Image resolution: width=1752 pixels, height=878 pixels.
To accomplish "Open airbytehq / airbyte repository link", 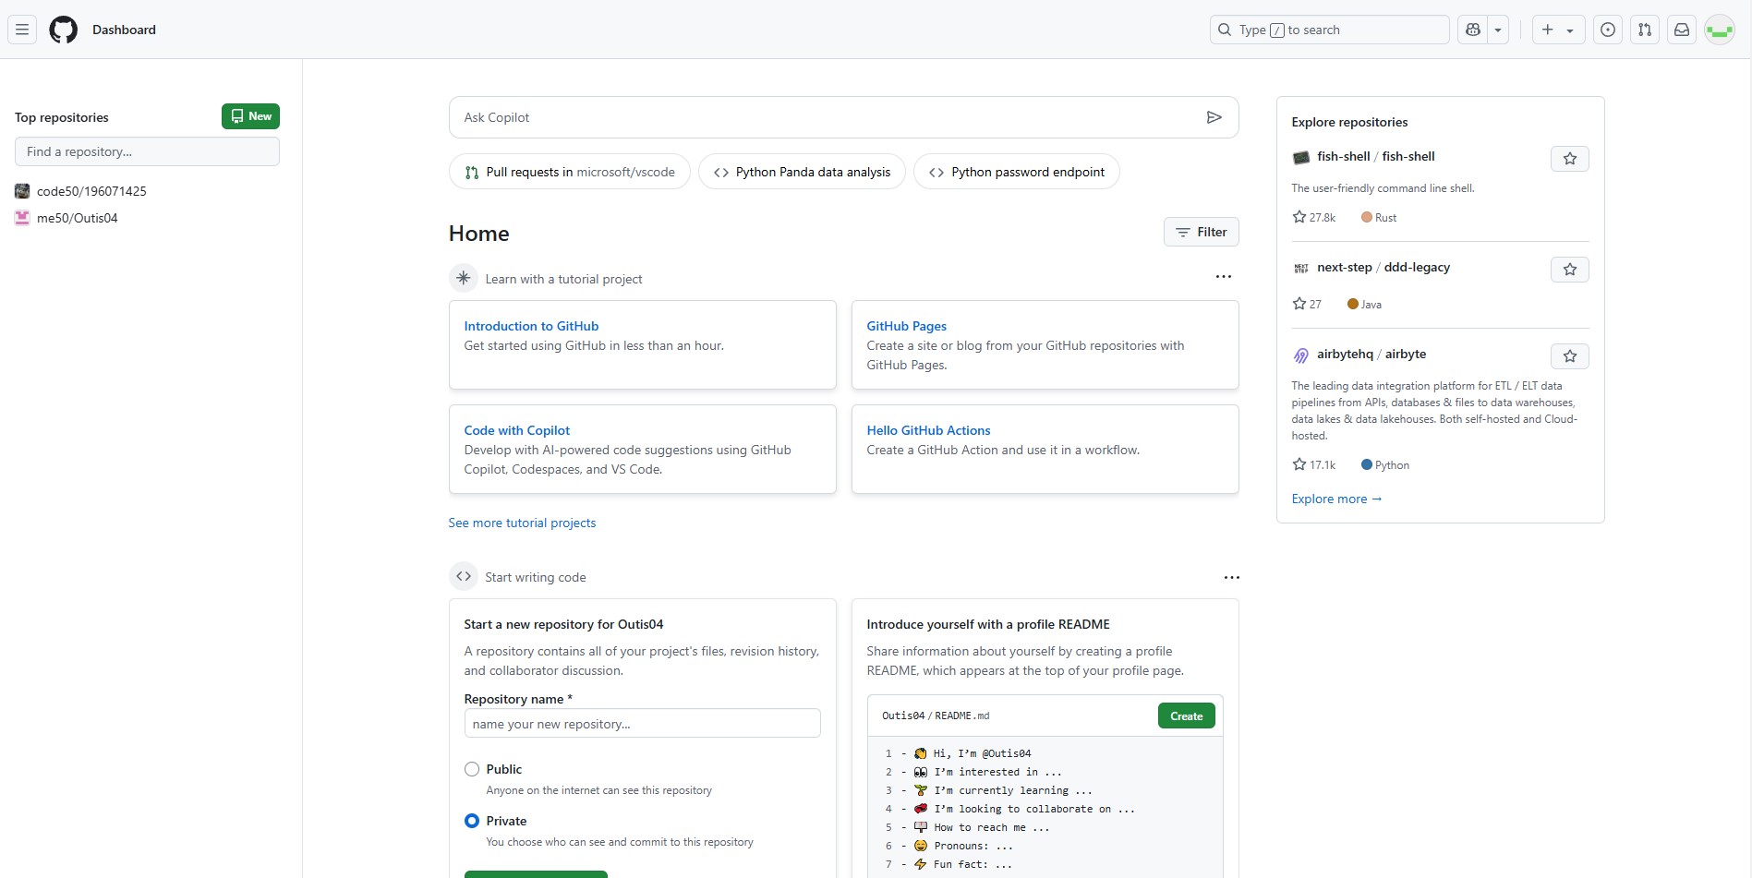I will [x=1371, y=354].
